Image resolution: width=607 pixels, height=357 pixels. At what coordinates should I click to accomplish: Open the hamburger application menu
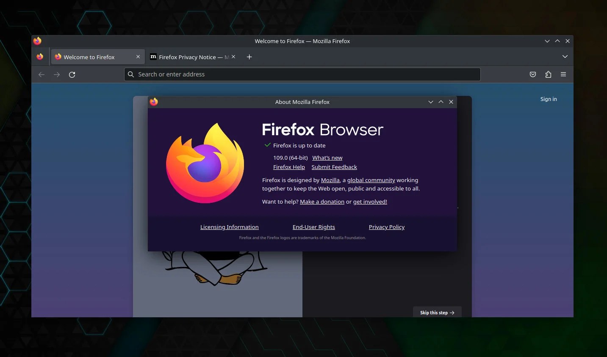tap(563, 74)
